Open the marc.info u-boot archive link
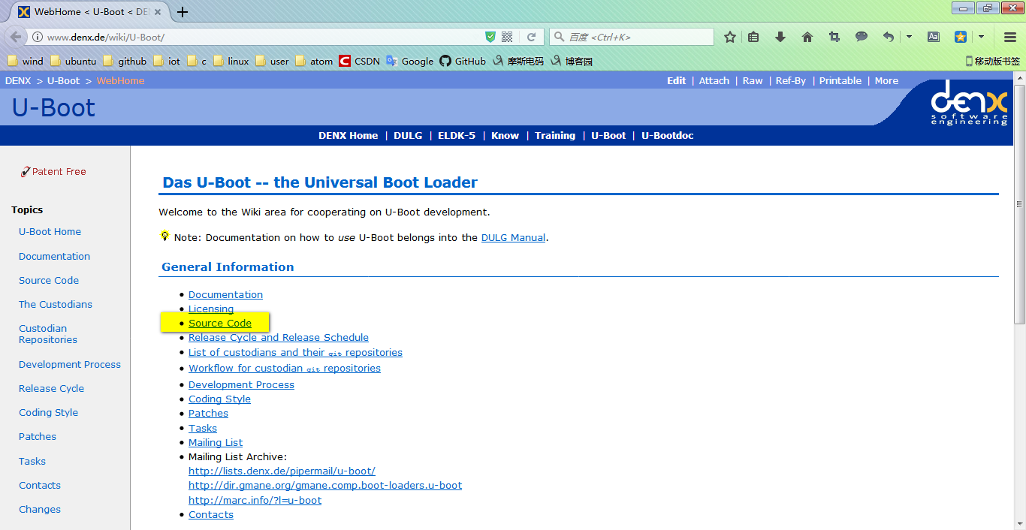The width and height of the screenshot is (1026, 530). (255, 500)
